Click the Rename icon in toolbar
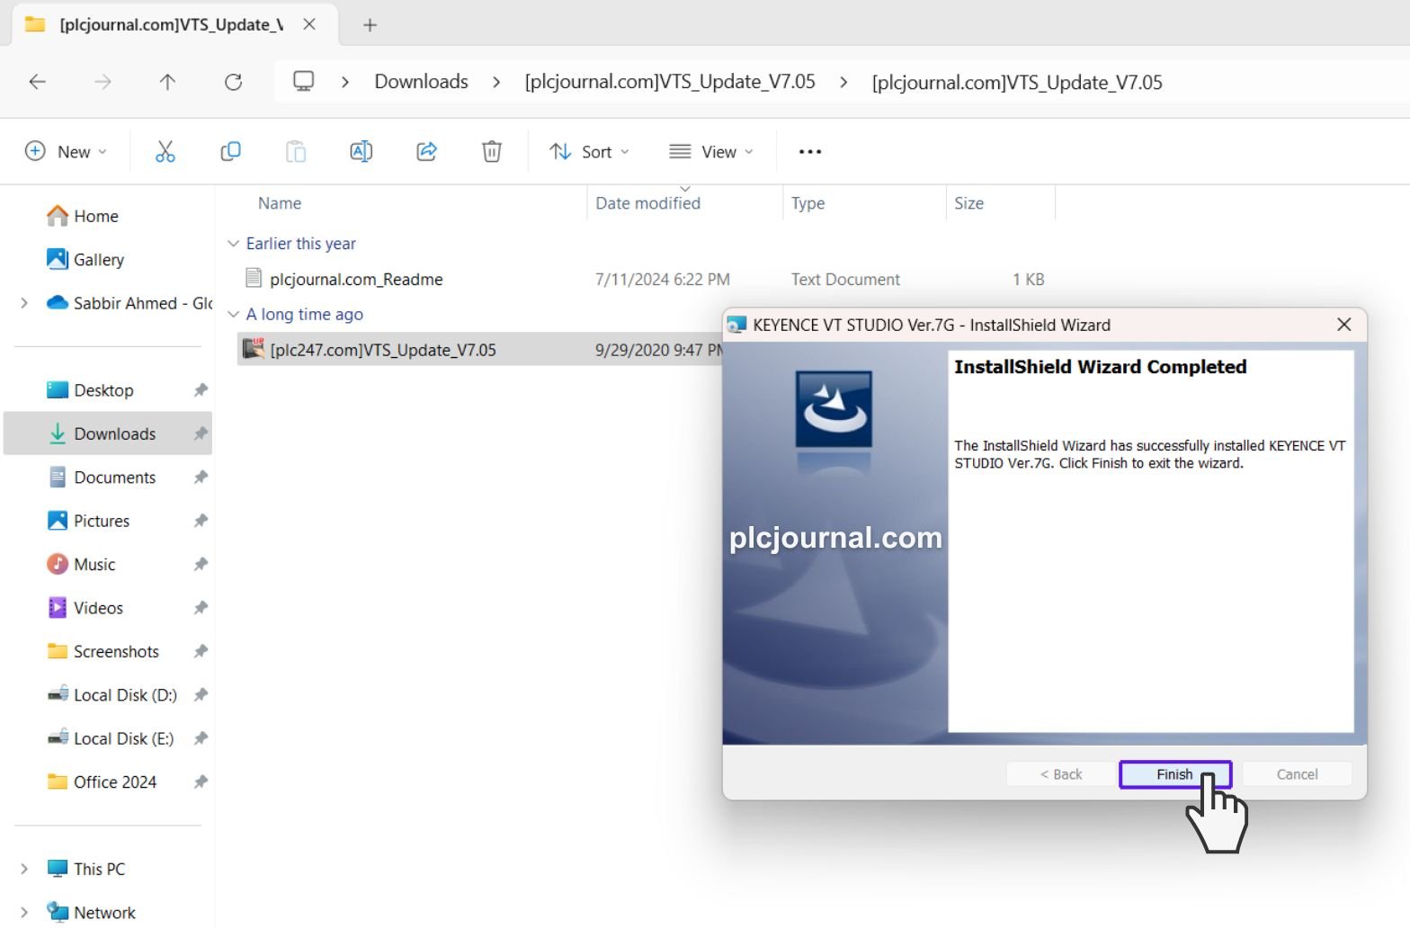The width and height of the screenshot is (1410, 929). point(361,152)
